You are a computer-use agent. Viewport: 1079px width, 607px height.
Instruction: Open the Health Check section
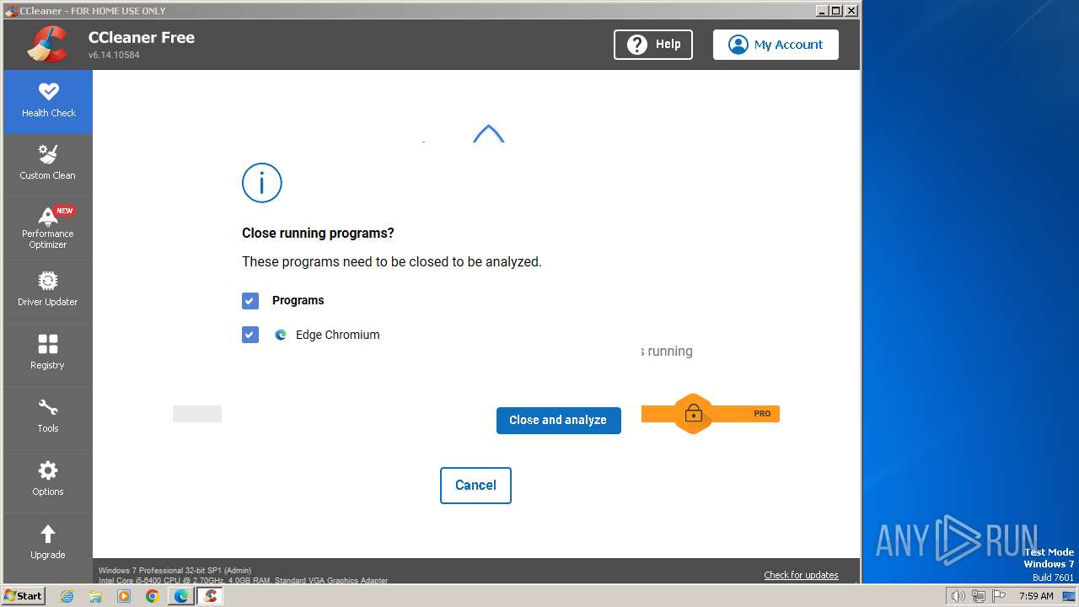48,102
